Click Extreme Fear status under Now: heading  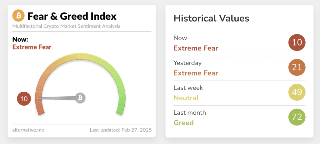32,47
